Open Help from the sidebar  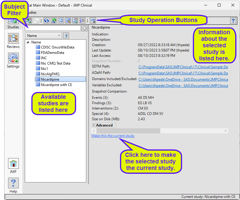[13, 185]
